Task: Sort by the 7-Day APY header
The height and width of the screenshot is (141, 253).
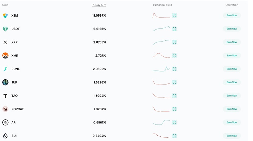Action: [x=99, y=5]
